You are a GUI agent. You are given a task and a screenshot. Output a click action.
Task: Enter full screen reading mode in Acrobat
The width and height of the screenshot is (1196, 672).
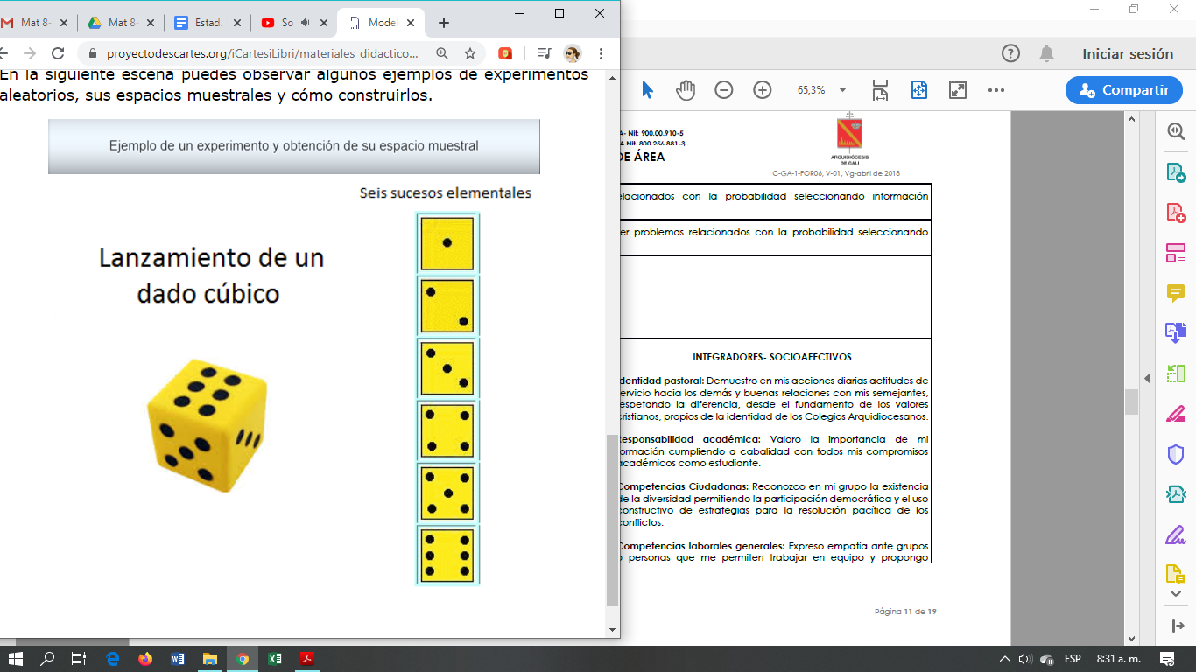958,90
